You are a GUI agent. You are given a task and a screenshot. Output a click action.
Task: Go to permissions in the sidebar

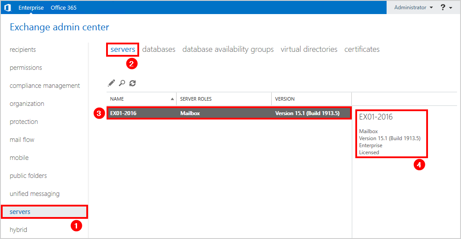pos(26,68)
